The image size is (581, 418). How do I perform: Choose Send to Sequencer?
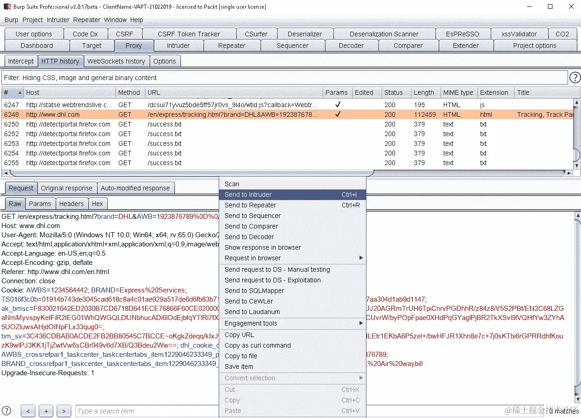pyautogui.click(x=292, y=216)
